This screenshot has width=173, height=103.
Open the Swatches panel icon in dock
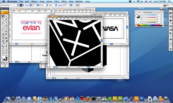(170, 13)
